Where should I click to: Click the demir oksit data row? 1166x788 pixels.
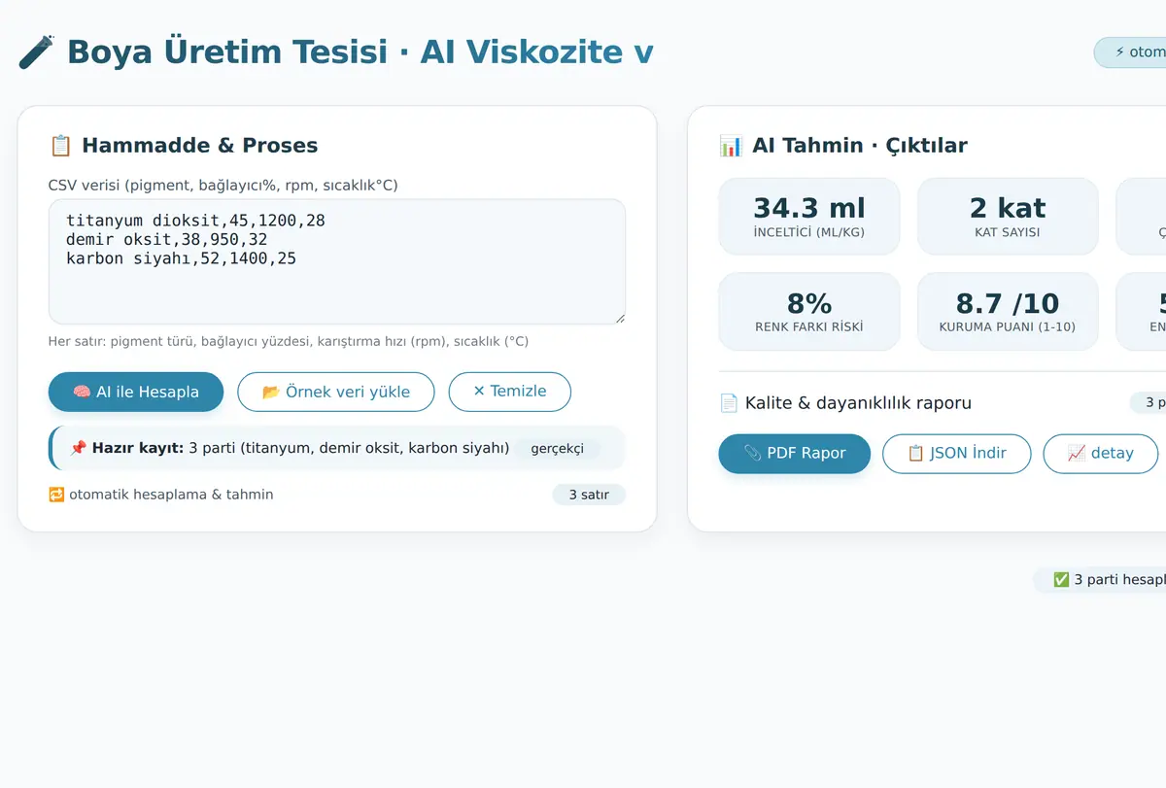point(166,239)
